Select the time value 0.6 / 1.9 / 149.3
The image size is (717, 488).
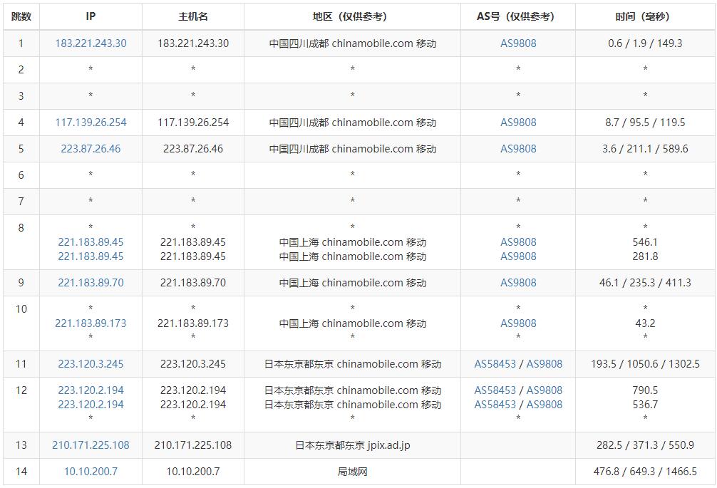[645, 43]
